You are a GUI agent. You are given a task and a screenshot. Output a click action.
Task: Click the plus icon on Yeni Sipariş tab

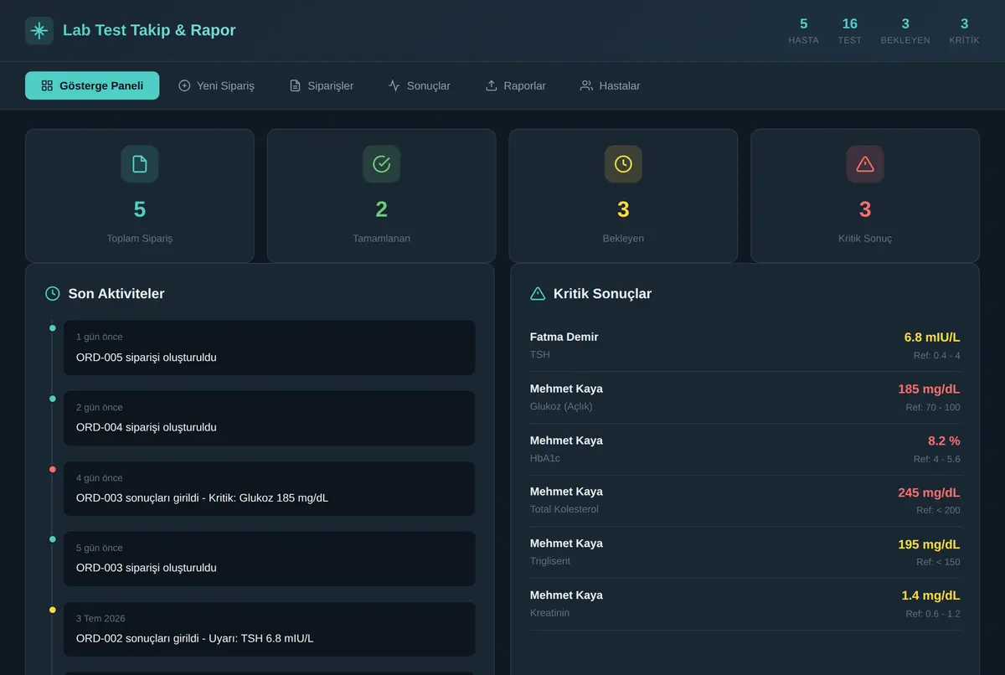tap(184, 85)
